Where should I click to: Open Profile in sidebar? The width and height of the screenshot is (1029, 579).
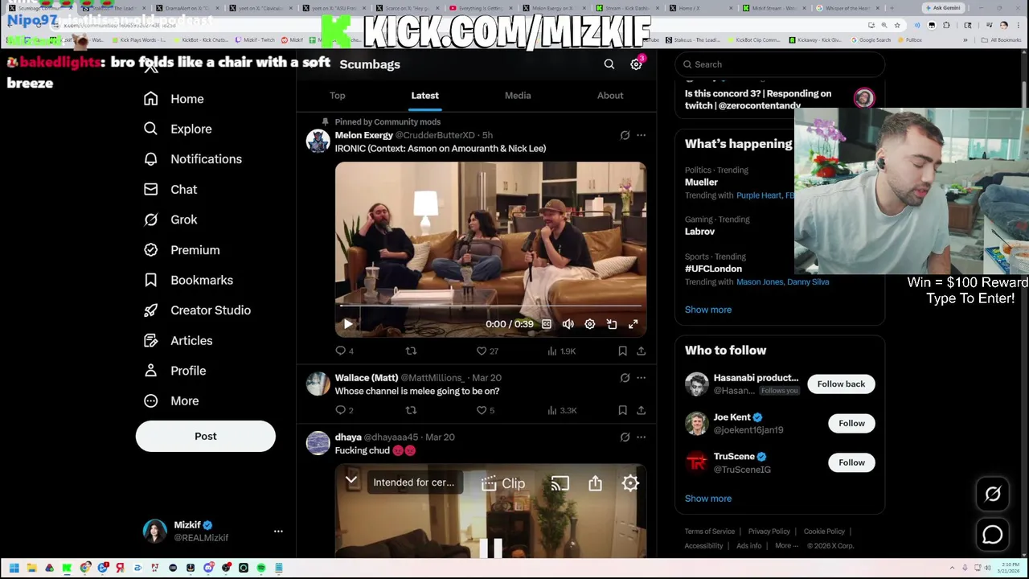point(174,371)
